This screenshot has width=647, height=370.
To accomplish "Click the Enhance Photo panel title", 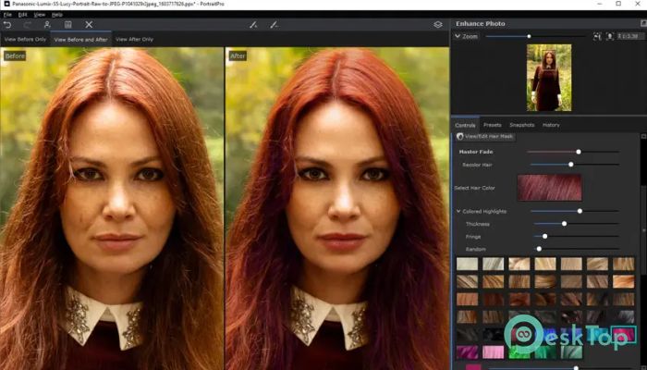I will [x=481, y=23].
